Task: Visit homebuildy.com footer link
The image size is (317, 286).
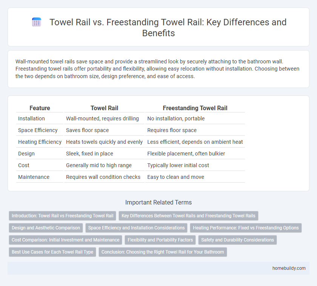Action: tap(289, 268)
